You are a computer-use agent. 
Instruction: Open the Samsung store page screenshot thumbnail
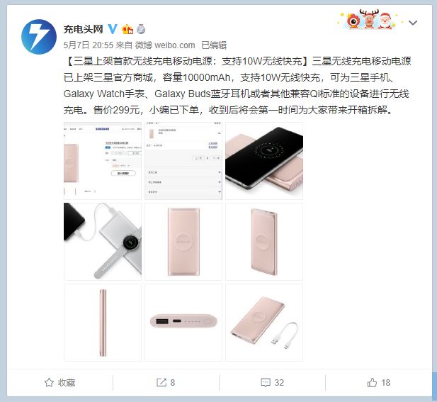(103, 161)
